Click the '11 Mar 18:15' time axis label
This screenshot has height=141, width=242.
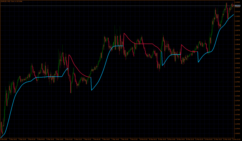236,139
